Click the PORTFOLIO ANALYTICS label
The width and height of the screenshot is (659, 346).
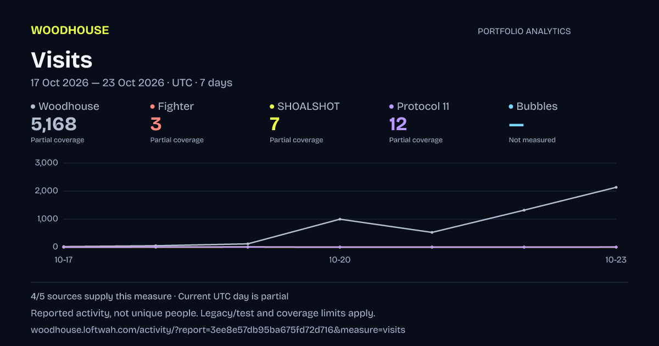point(524,31)
